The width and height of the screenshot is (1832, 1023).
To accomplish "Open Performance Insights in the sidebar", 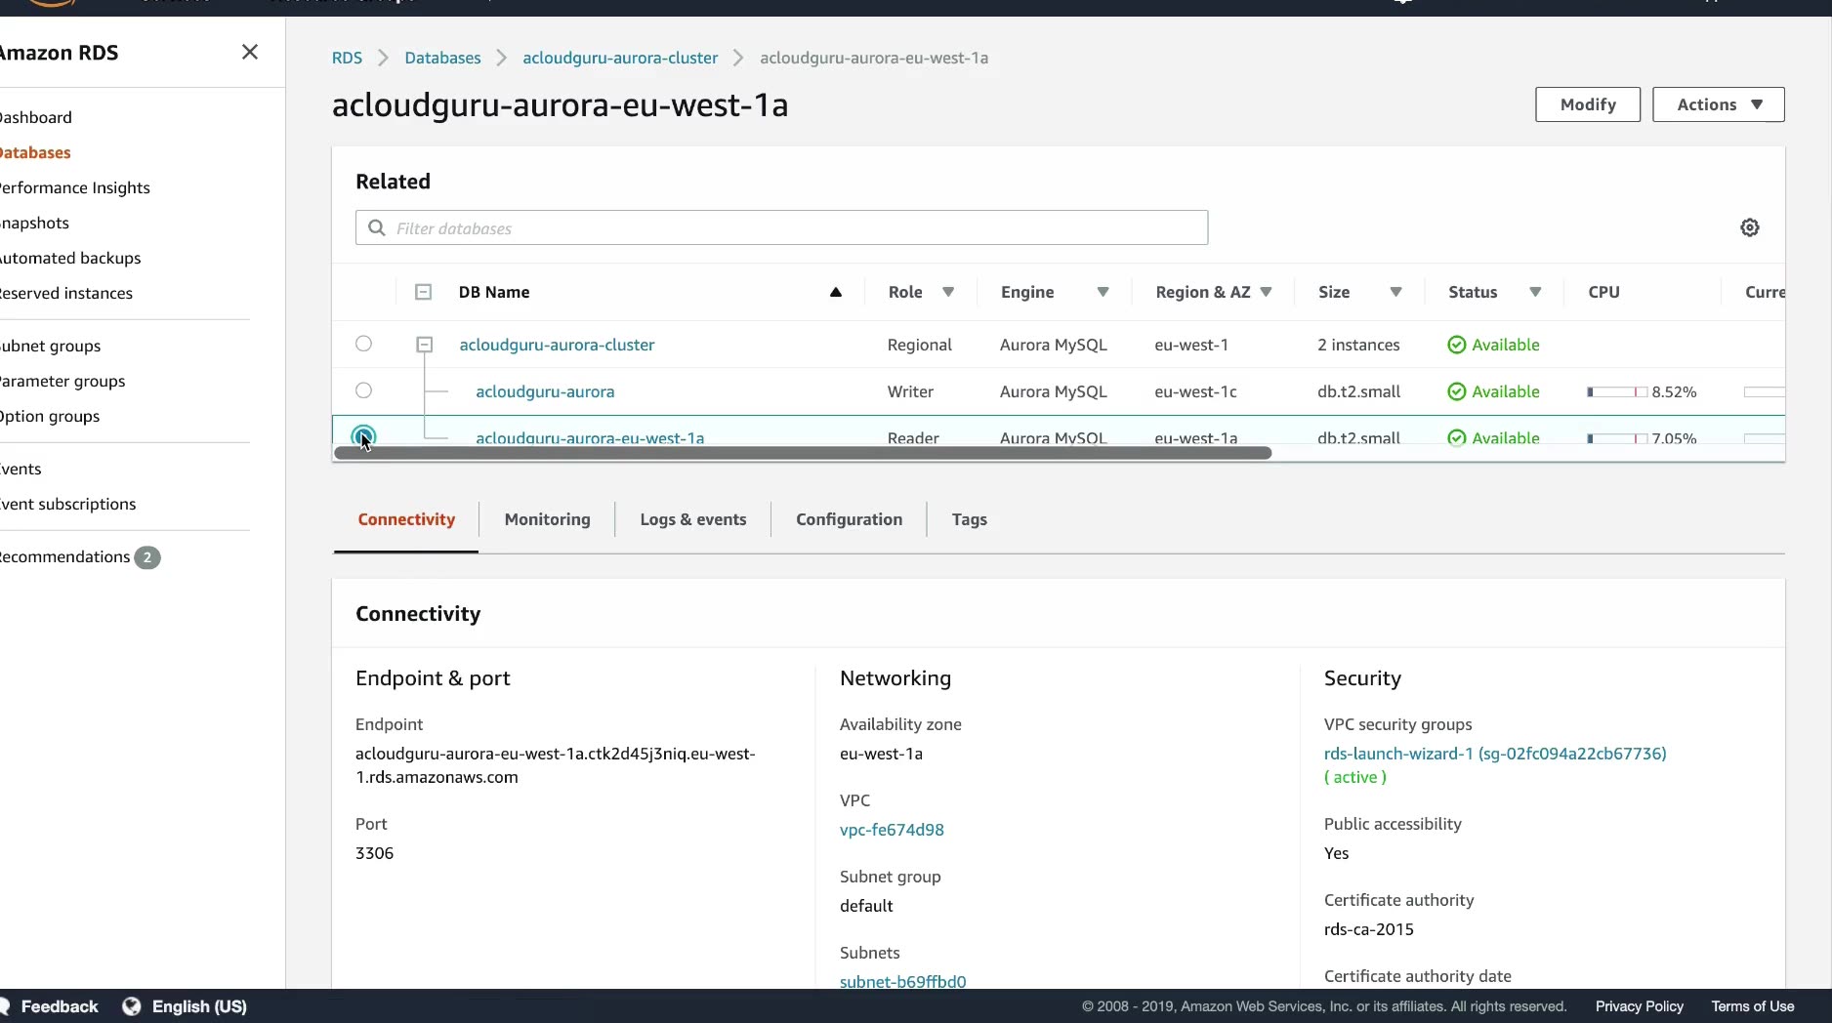I will pos(74,187).
